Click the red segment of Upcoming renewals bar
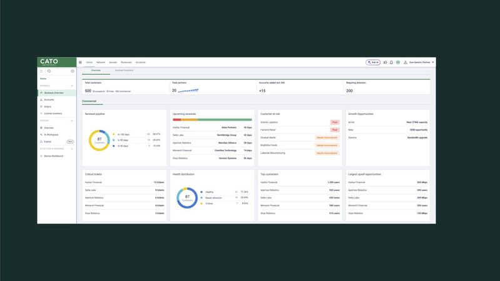Image resolution: width=500 pixels, height=281 pixels. [177, 120]
